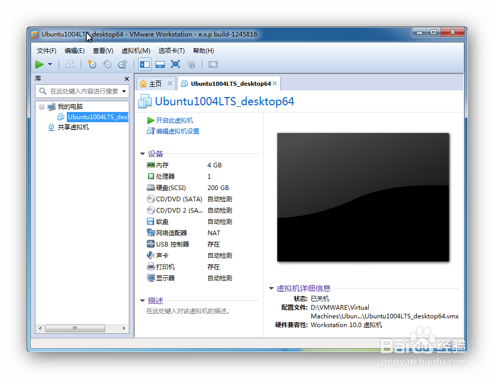The height and width of the screenshot is (379, 495).
Task: Click the VMware title bar app icon
Action: point(35,34)
